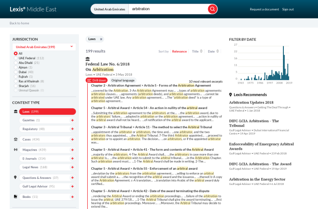318x209 pixels.
Task: Open Article 5 Forms of Arbitration Agreement excerpt
Action: coord(151,86)
